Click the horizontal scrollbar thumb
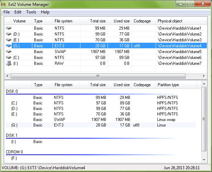Screen dimensions: 212x172 (x=98, y=76)
